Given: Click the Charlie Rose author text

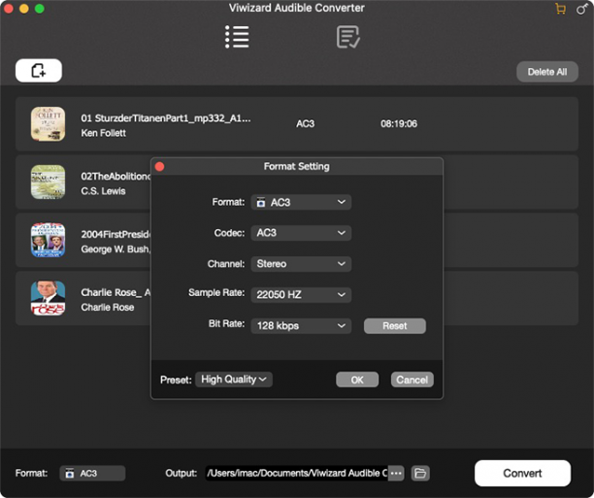Looking at the screenshot, I should pyautogui.click(x=107, y=307).
